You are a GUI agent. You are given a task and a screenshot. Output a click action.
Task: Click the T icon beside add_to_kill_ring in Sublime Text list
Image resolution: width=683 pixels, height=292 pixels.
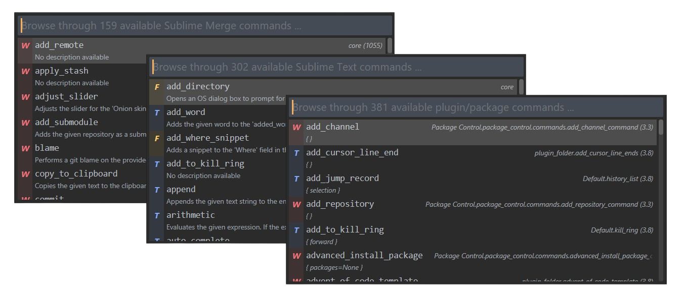[x=157, y=164]
